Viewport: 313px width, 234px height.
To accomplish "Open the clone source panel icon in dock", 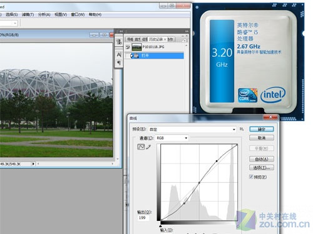I will 119,42.
